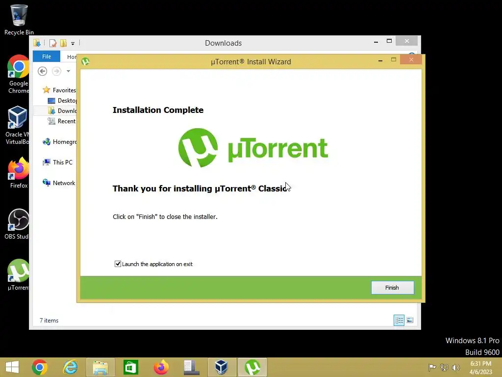Click Properties icon in quick access toolbar
This screenshot has height=377, width=502.
(x=53, y=43)
